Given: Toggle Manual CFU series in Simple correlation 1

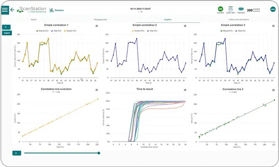Looking at the screenshot, I should pyautogui.click(x=43, y=30).
